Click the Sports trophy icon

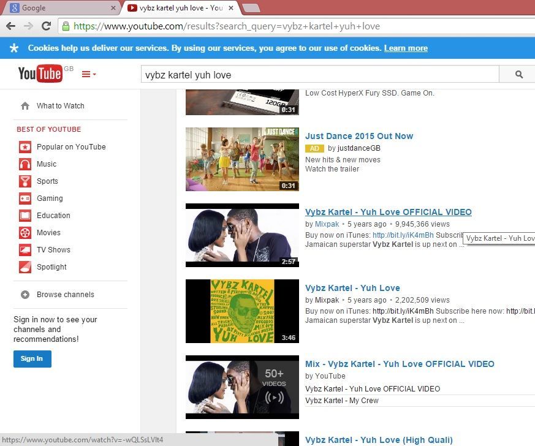pyautogui.click(x=25, y=181)
